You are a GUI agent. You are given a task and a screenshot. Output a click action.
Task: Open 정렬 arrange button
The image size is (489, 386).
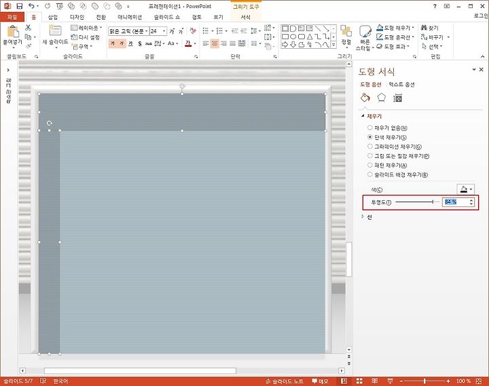coord(346,36)
